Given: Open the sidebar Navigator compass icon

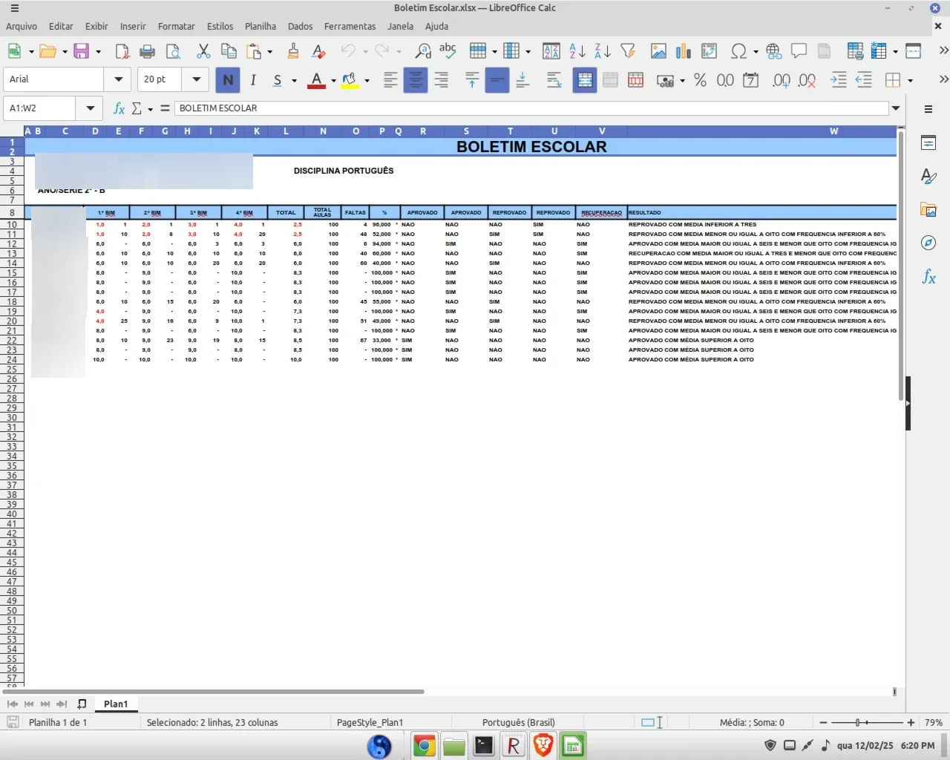Looking at the screenshot, I should point(928,243).
